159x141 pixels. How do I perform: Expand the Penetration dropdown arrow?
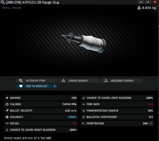[151, 124]
